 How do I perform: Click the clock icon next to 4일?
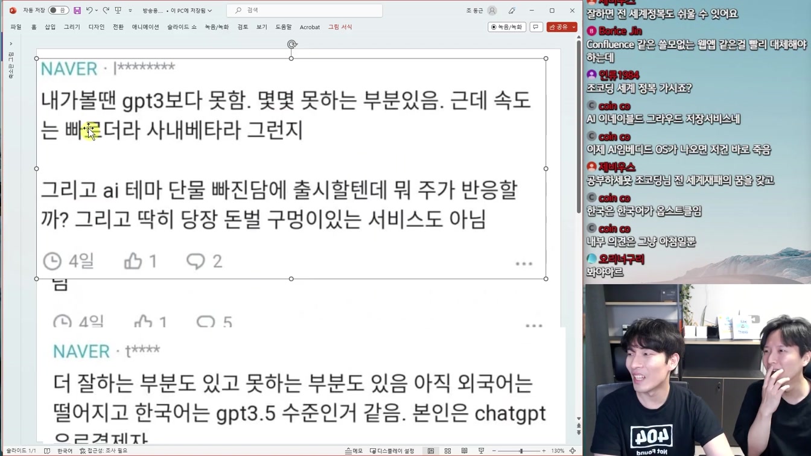[52, 261]
